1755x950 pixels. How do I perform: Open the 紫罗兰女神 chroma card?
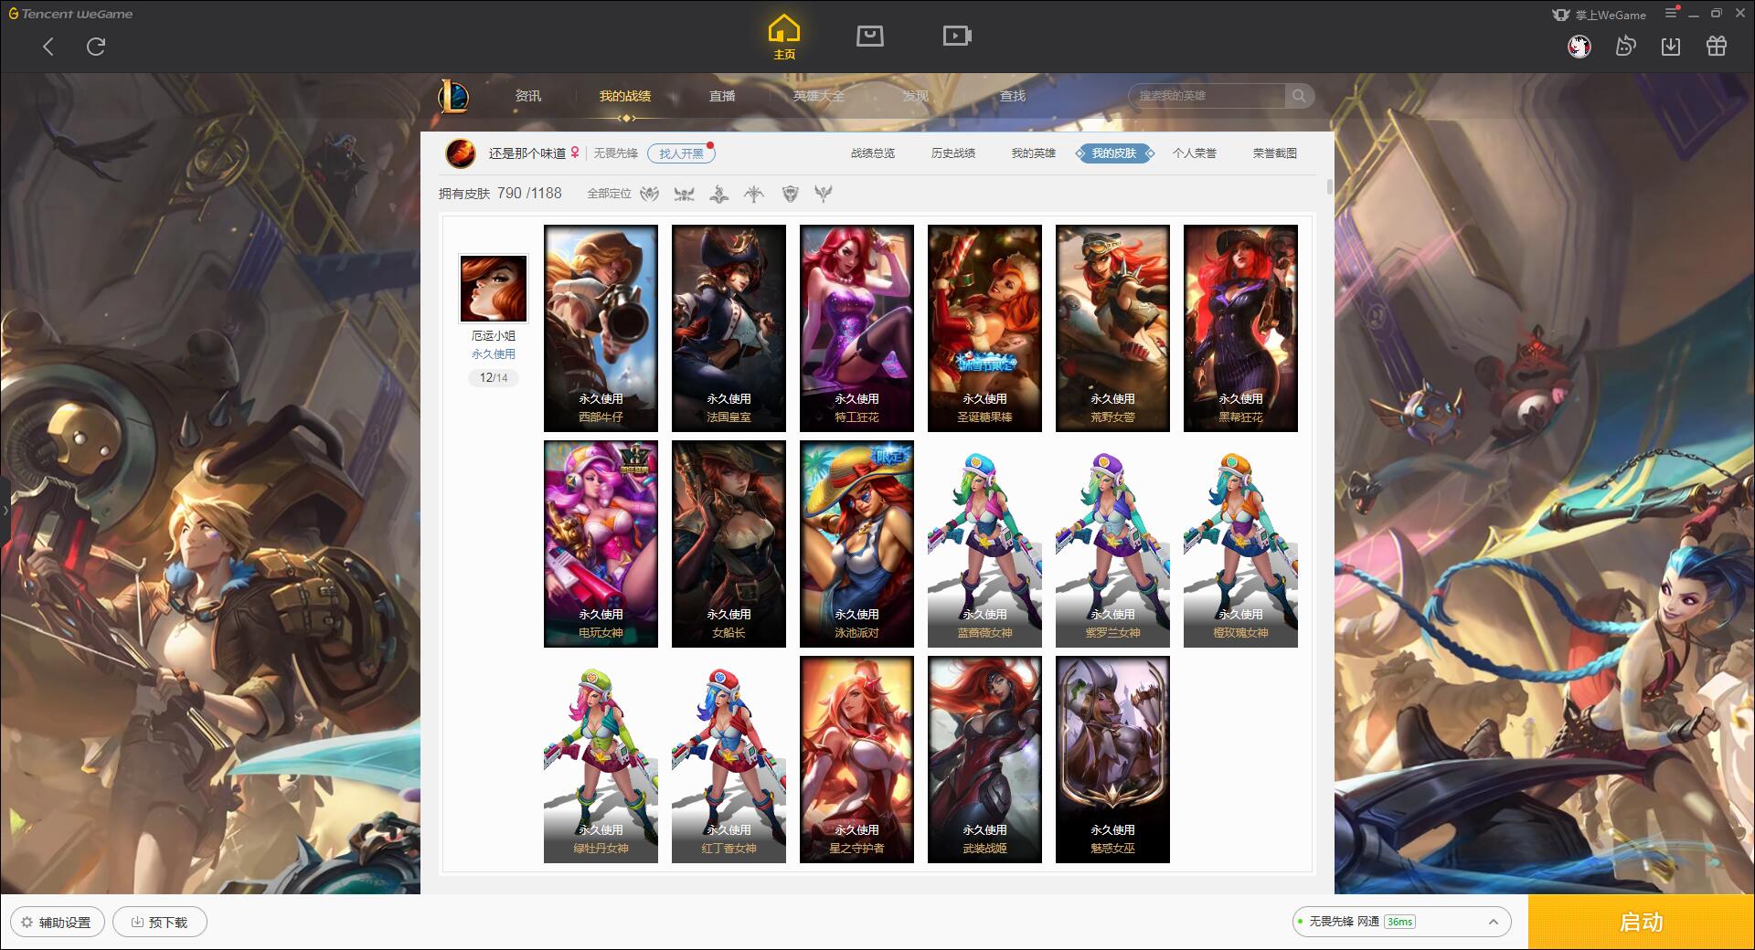click(x=1112, y=544)
